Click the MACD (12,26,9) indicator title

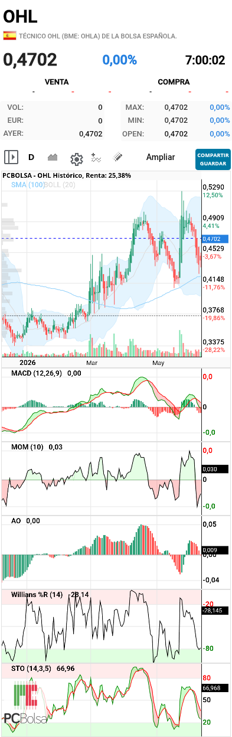pyautogui.click(x=37, y=373)
